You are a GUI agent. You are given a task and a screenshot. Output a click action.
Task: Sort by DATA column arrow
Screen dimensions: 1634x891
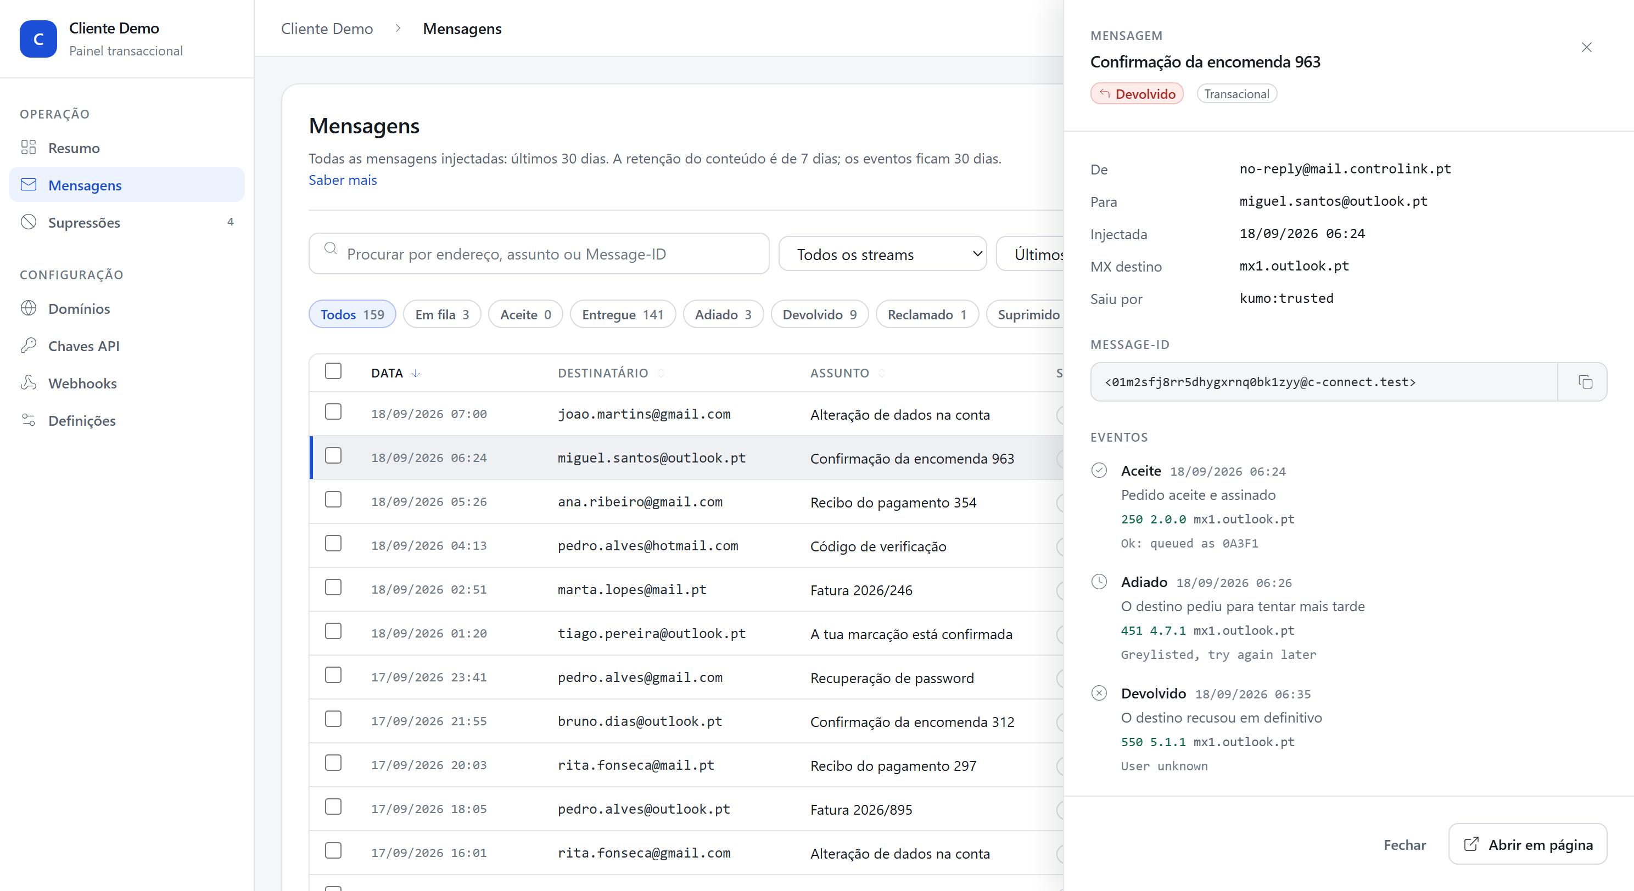pyautogui.click(x=416, y=373)
